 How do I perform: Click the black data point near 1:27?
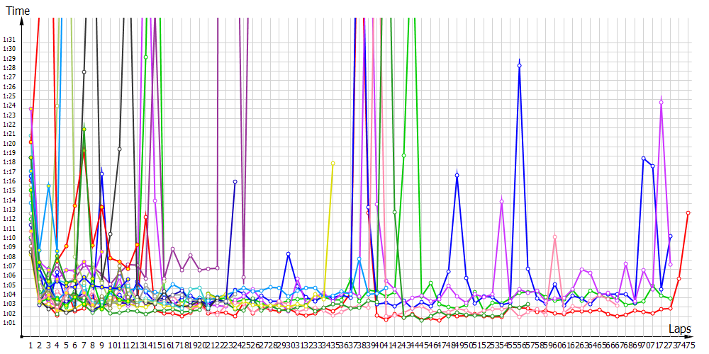84,72
